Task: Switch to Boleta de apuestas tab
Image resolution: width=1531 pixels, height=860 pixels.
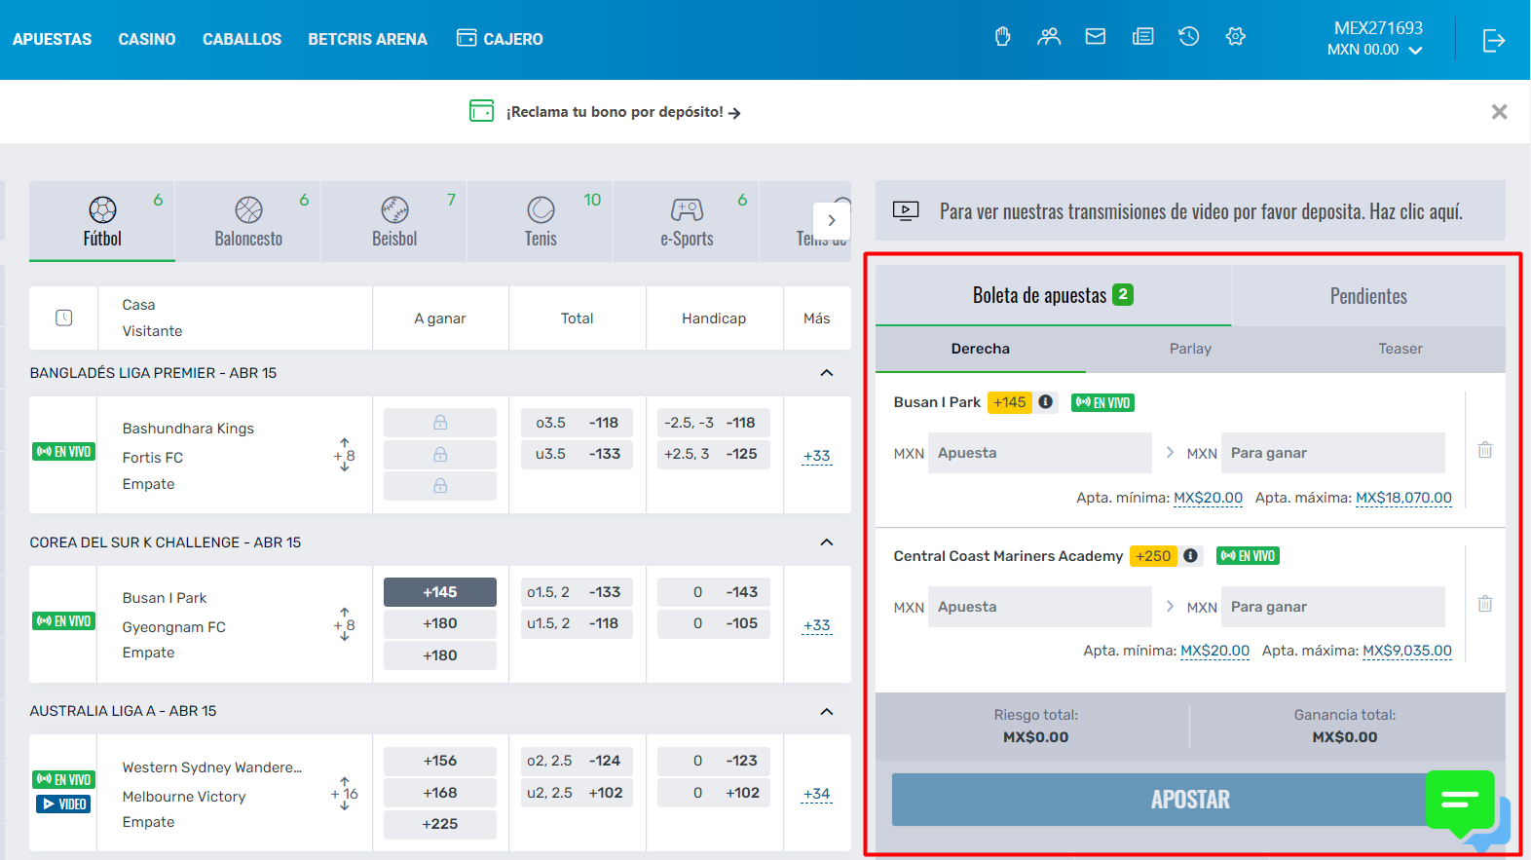Action: pos(1053,295)
